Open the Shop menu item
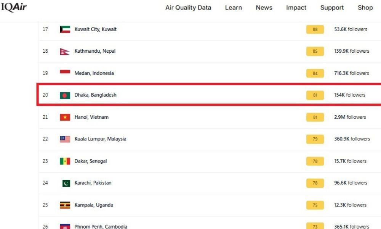The height and width of the screenshot is (229, 381). pyautogui.click(x=365, y=8)
